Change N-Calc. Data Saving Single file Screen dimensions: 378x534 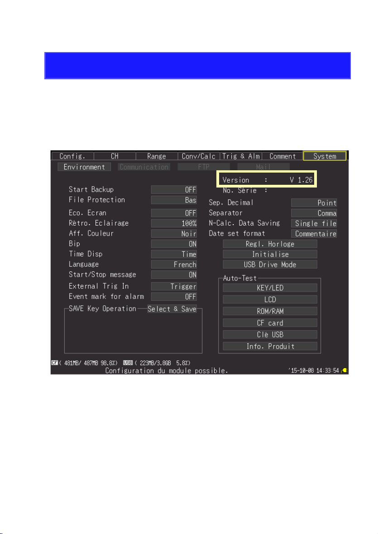point(314,223)
